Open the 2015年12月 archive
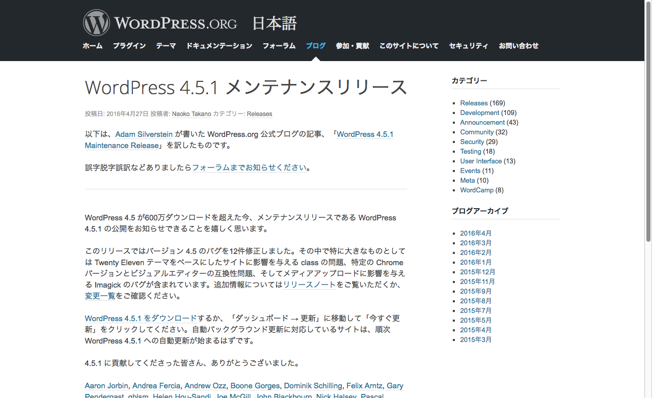 pos(478,272)
